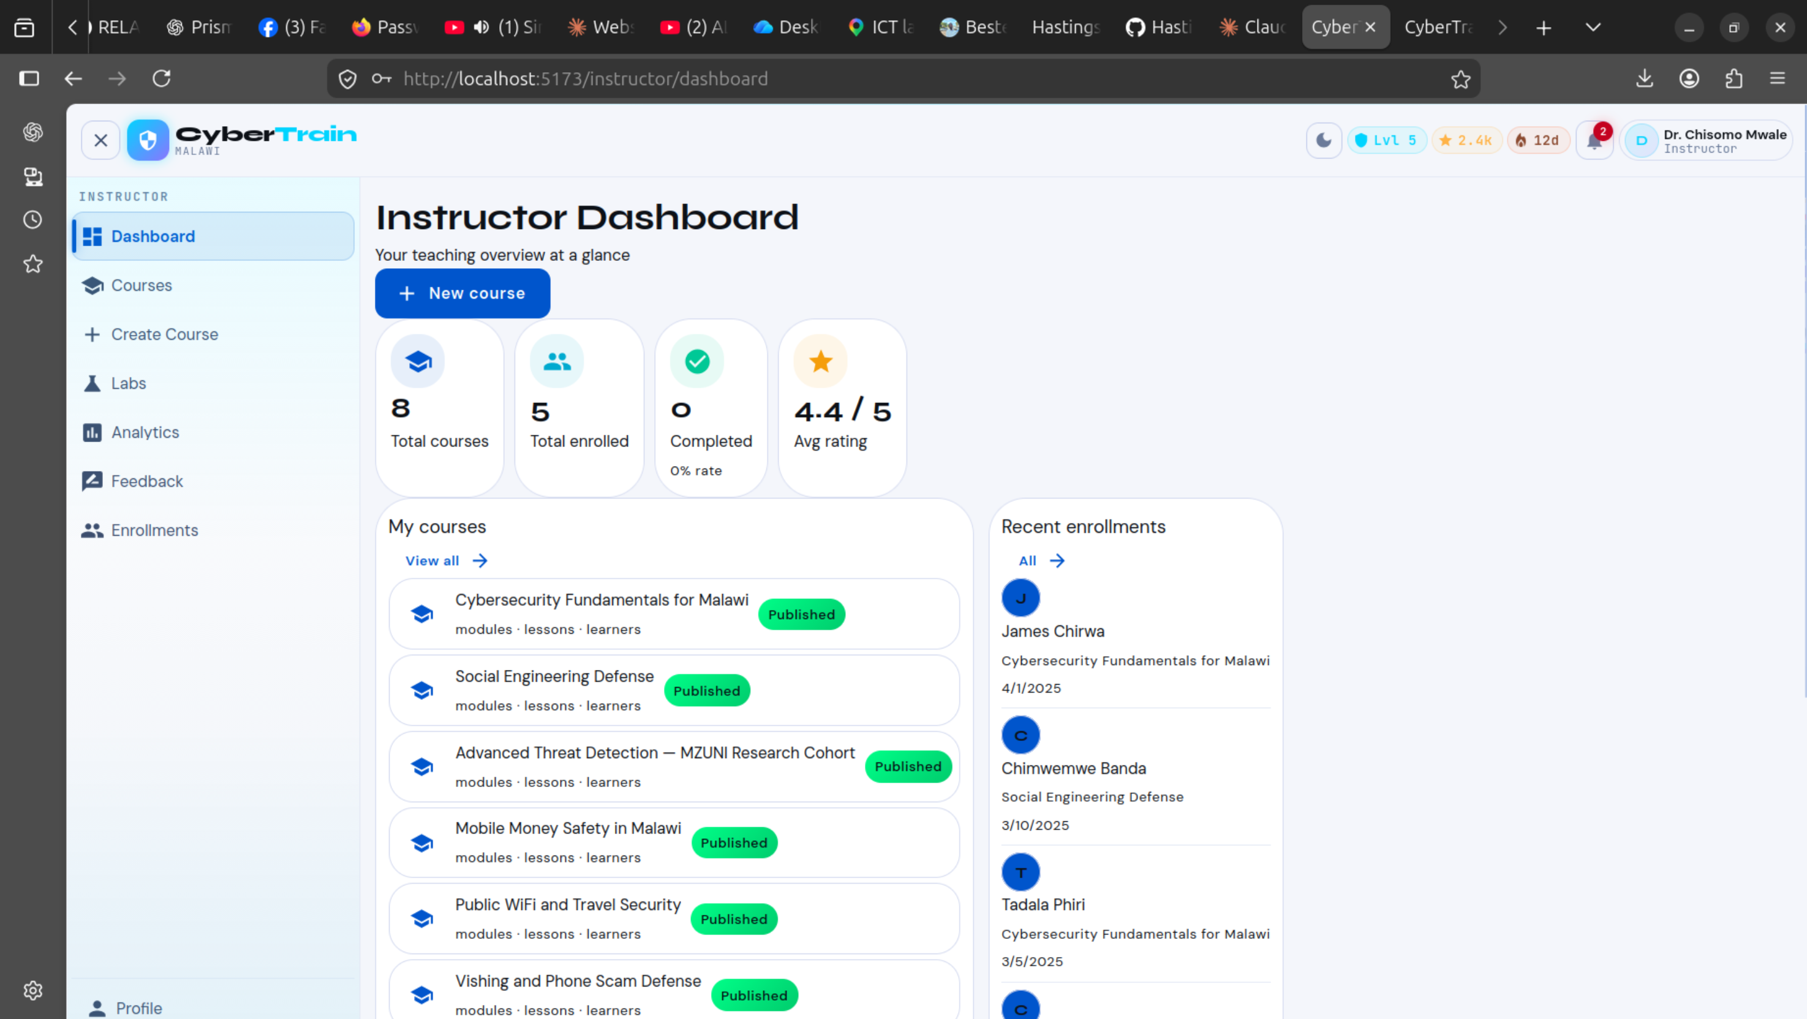Image resolution: width=1807 pixels, height=1019 pixels.
Task: Open Public WiFi and Travel Security course
Action: (674, 919)
